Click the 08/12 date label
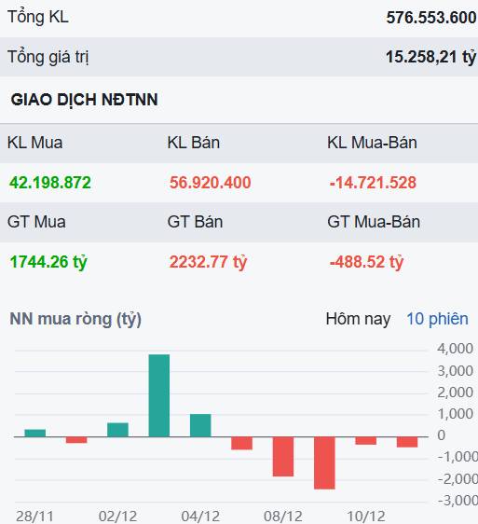Image resolution: width=478 pixels, height=524 pixels. [283, 517]
